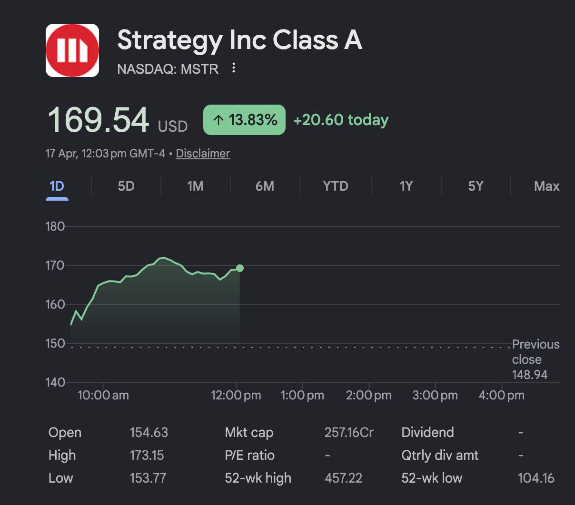Click the 12:00 pm time axis marker

click(x=236, y=395)
